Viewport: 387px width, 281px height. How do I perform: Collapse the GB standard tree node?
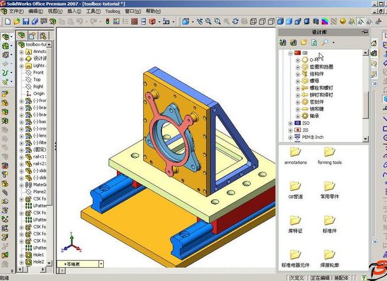290,53
